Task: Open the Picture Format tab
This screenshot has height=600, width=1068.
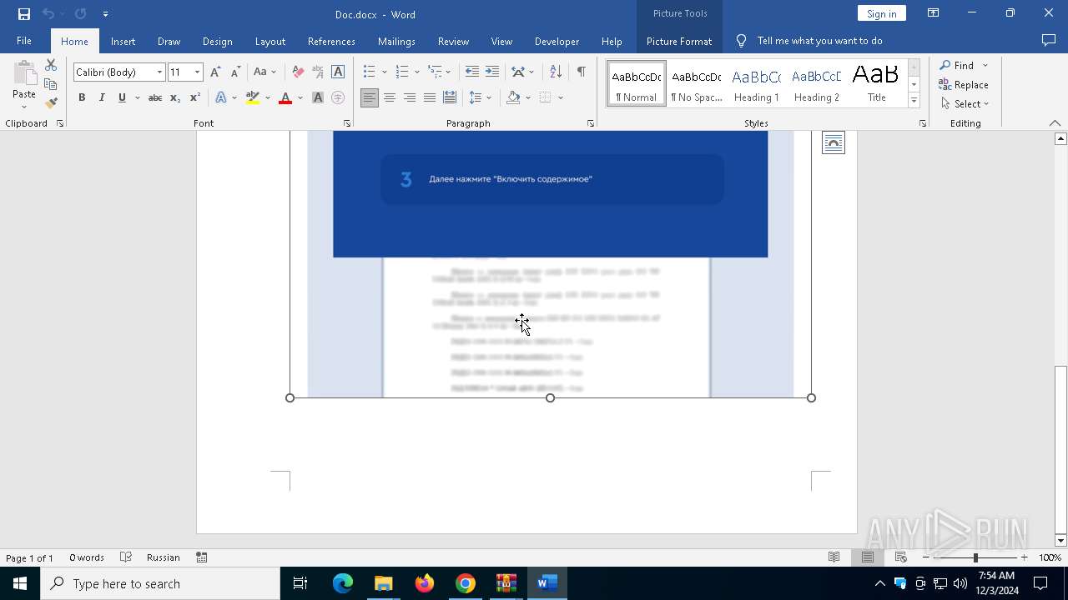Action: [x=679, y=41]
